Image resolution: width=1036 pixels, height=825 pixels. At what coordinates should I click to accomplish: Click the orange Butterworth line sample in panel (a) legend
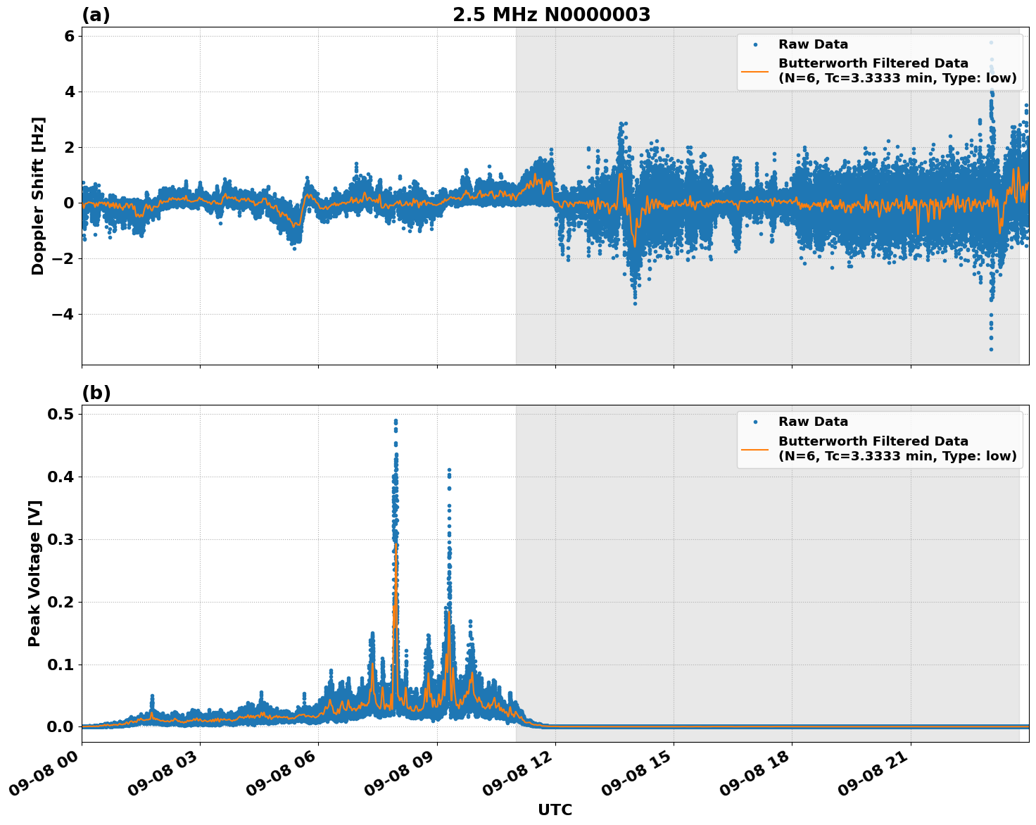click(755, 71)
